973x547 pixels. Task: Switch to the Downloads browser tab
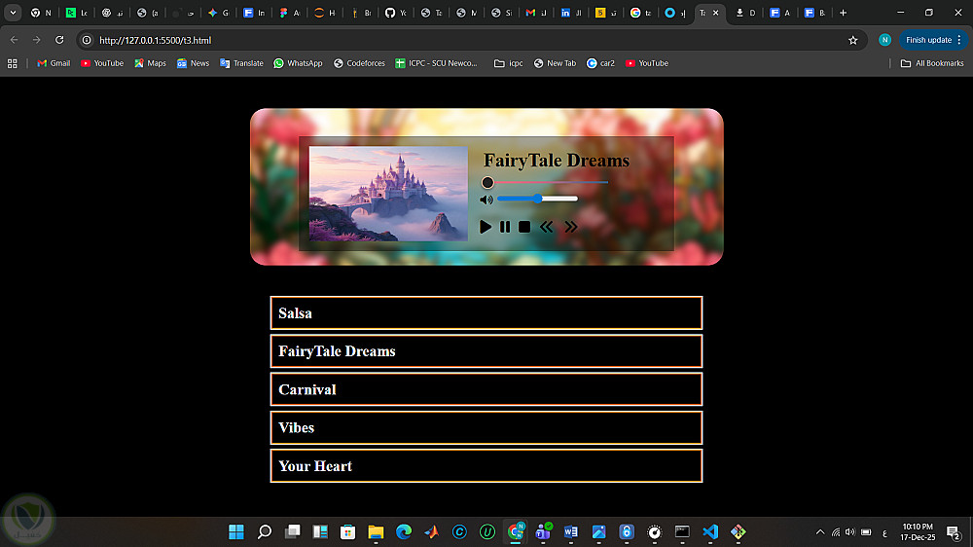coord(745,13)
